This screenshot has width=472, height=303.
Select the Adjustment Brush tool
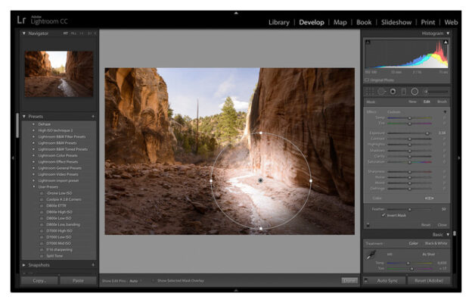[x=435, y=92]
